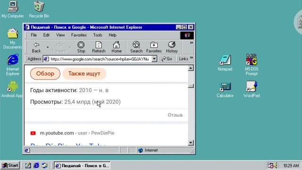Stop the page from loading

coord(81,47)
